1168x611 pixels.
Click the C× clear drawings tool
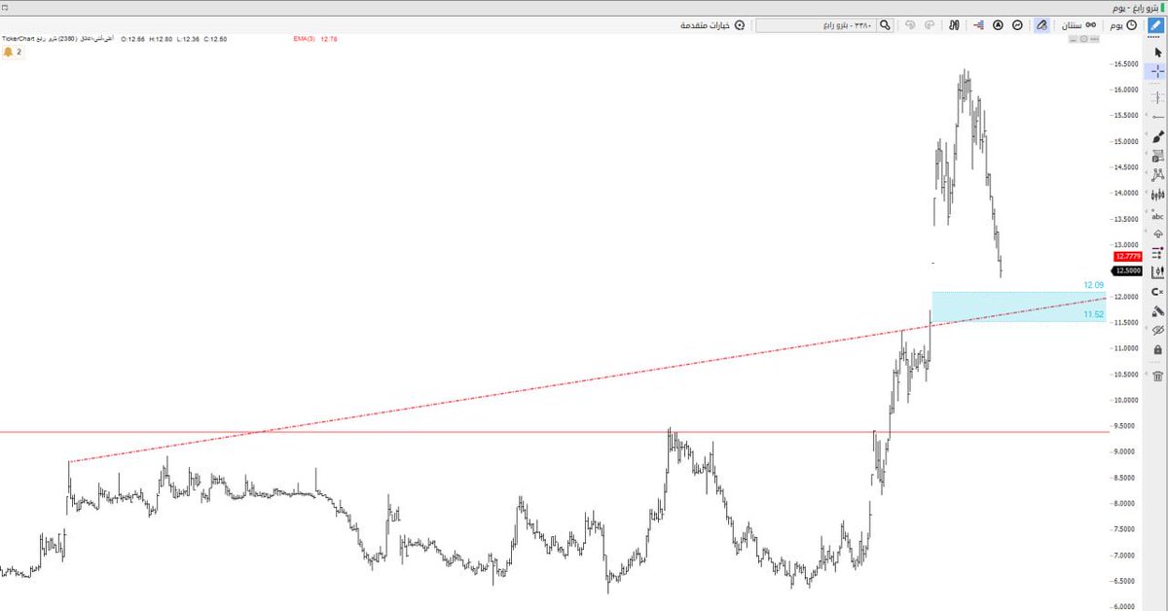(x=1157, y=292)
